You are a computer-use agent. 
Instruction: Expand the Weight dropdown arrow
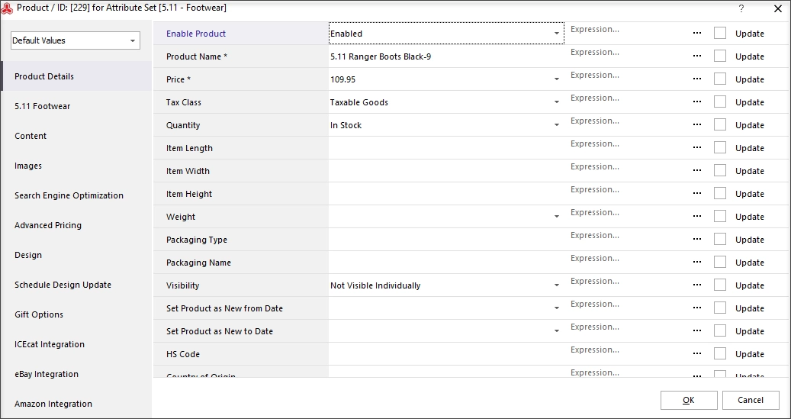(x=556, y=217)
